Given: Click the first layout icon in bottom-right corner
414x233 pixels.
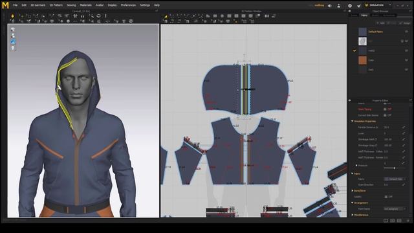Looking at the screenshot, I should (386, 220).
